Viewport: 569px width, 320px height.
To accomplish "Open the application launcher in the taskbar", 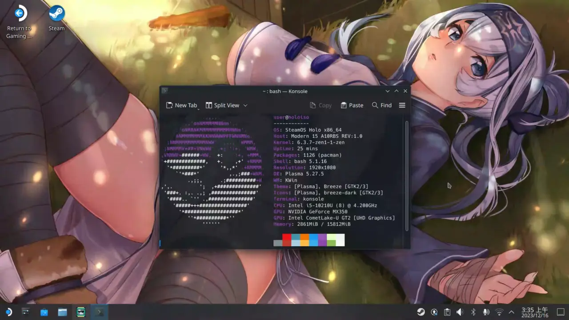I will click(x=8, y=312).
